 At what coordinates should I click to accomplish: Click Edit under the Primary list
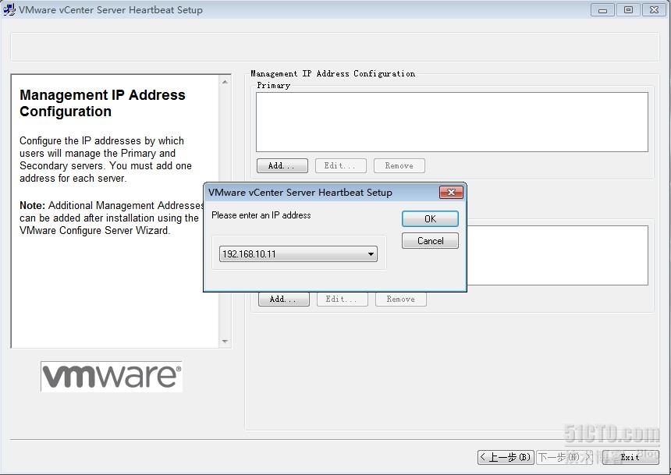pos(341,165)
